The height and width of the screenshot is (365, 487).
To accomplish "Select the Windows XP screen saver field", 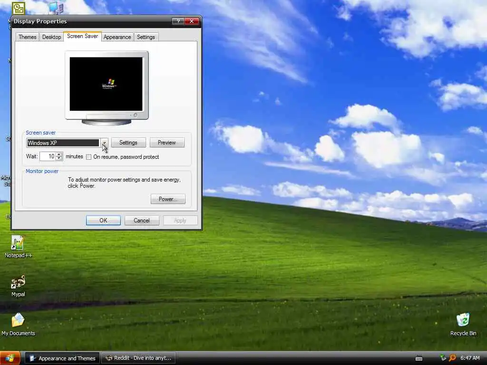I will (x=63, y=143).
